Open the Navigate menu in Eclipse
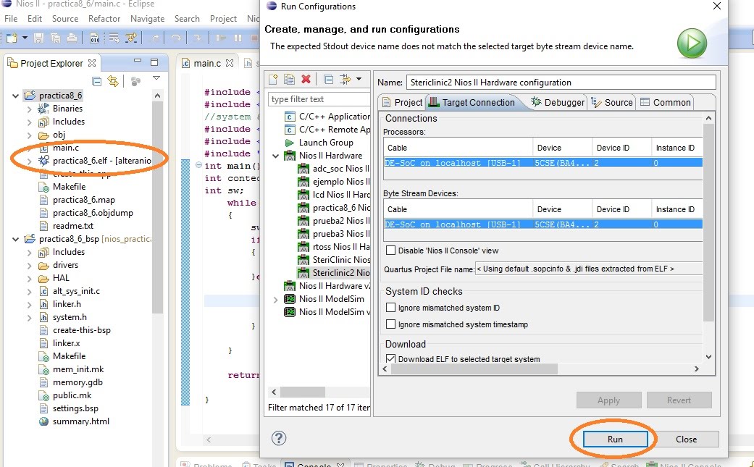The height and width of the screenshot is (467, 754). pyautogui.click(x=148, y=19)
